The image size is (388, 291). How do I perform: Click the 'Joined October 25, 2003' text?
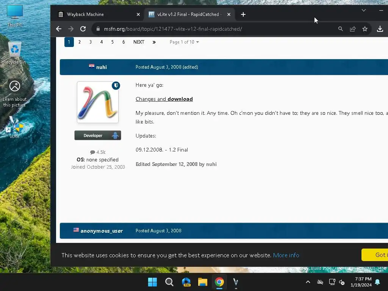(98, 167)
